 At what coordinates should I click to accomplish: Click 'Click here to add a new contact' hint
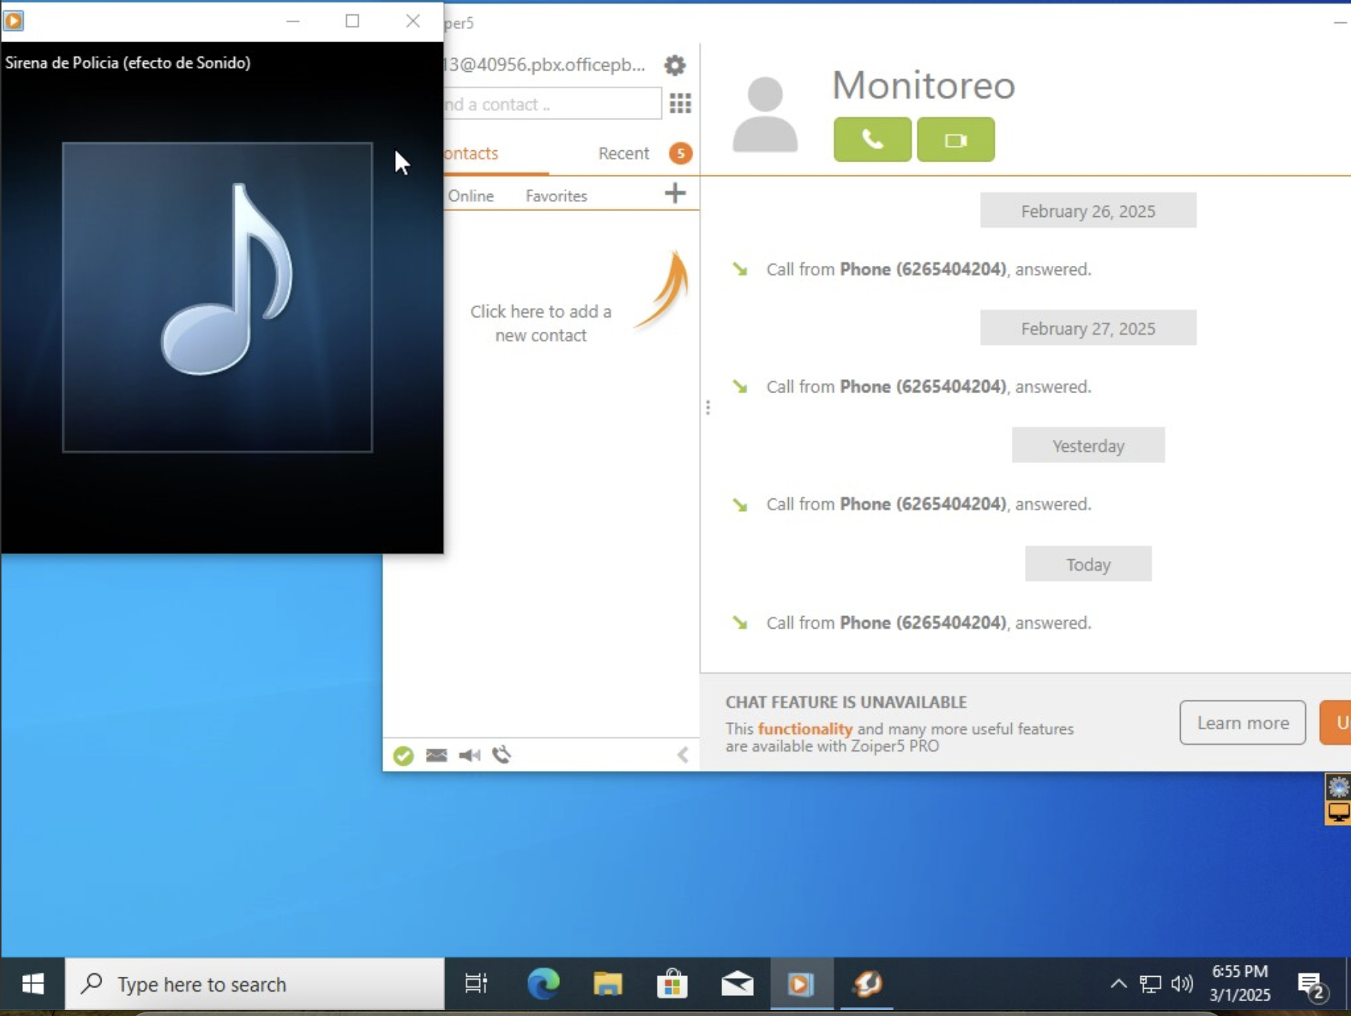(541, 324)
